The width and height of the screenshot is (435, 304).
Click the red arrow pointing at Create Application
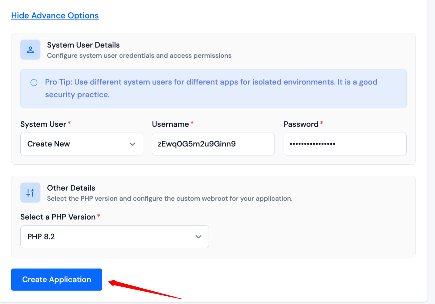(x=145, y=288)
